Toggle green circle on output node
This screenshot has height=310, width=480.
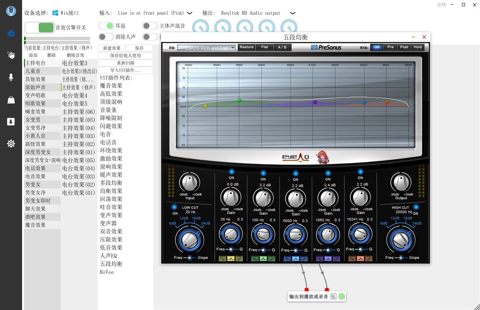pyautogui.click(x=342, y=296)
